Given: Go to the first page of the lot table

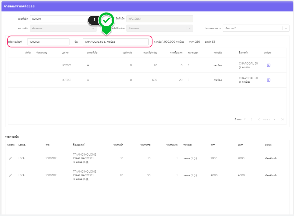Looking at the screenshot, I should click(251, 119).
